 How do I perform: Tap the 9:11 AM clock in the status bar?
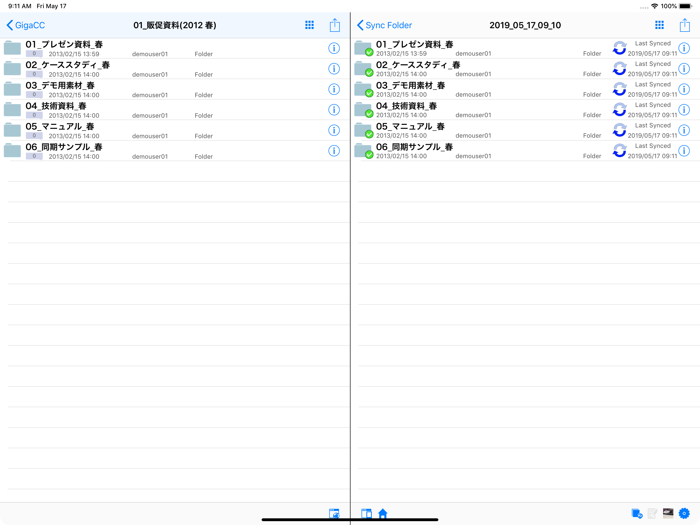(x=20, y=6)
